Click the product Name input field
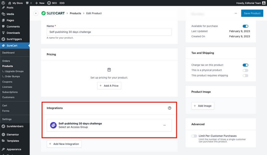The height and width of the screenshot is (155, 267). (x=109, y=32)
